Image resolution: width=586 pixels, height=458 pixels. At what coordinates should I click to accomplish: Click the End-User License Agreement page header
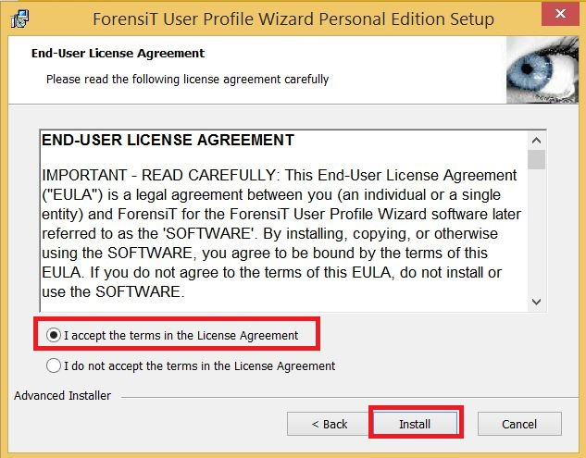118,54
